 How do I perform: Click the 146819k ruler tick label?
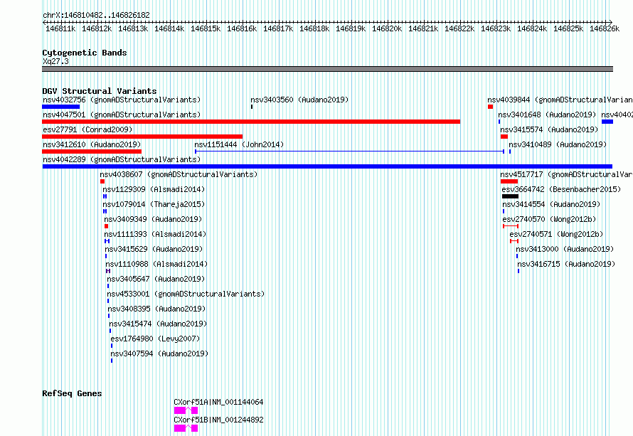(351, 28)
